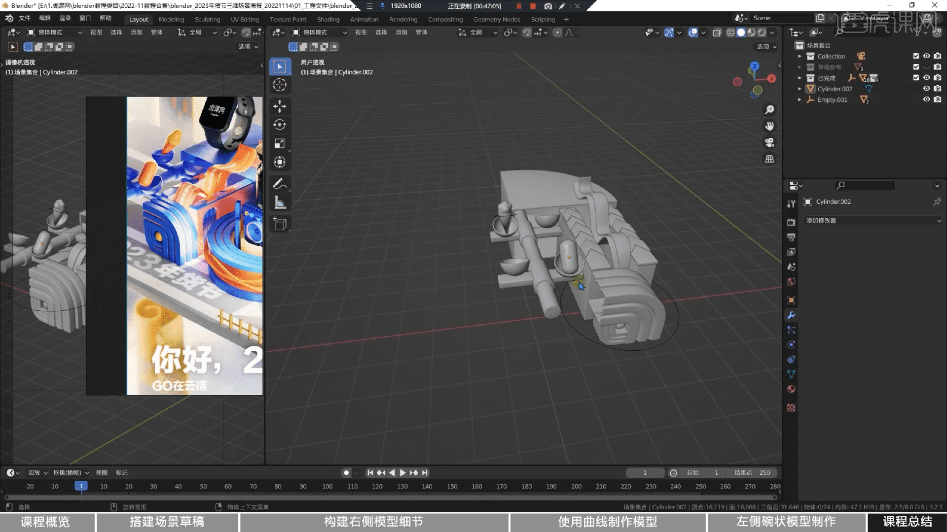The height and width of the screenshot is (532, 947).
Task: Activate the 3D Cursor tool
Action: (x=280, y=85)
